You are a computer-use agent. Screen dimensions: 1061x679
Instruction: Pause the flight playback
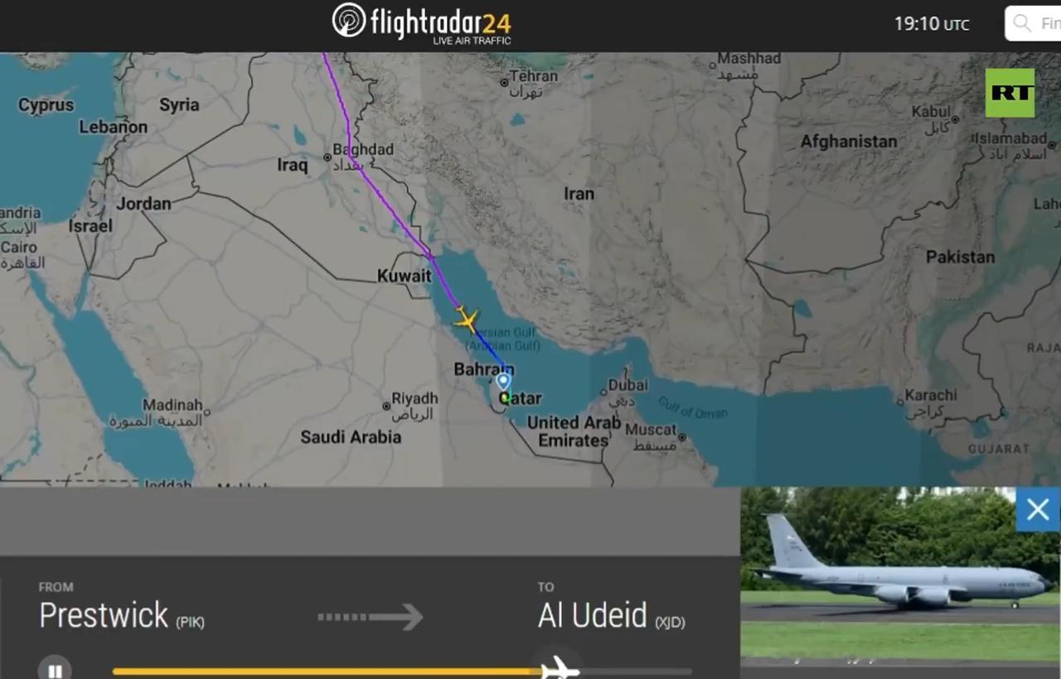point(55,670)
